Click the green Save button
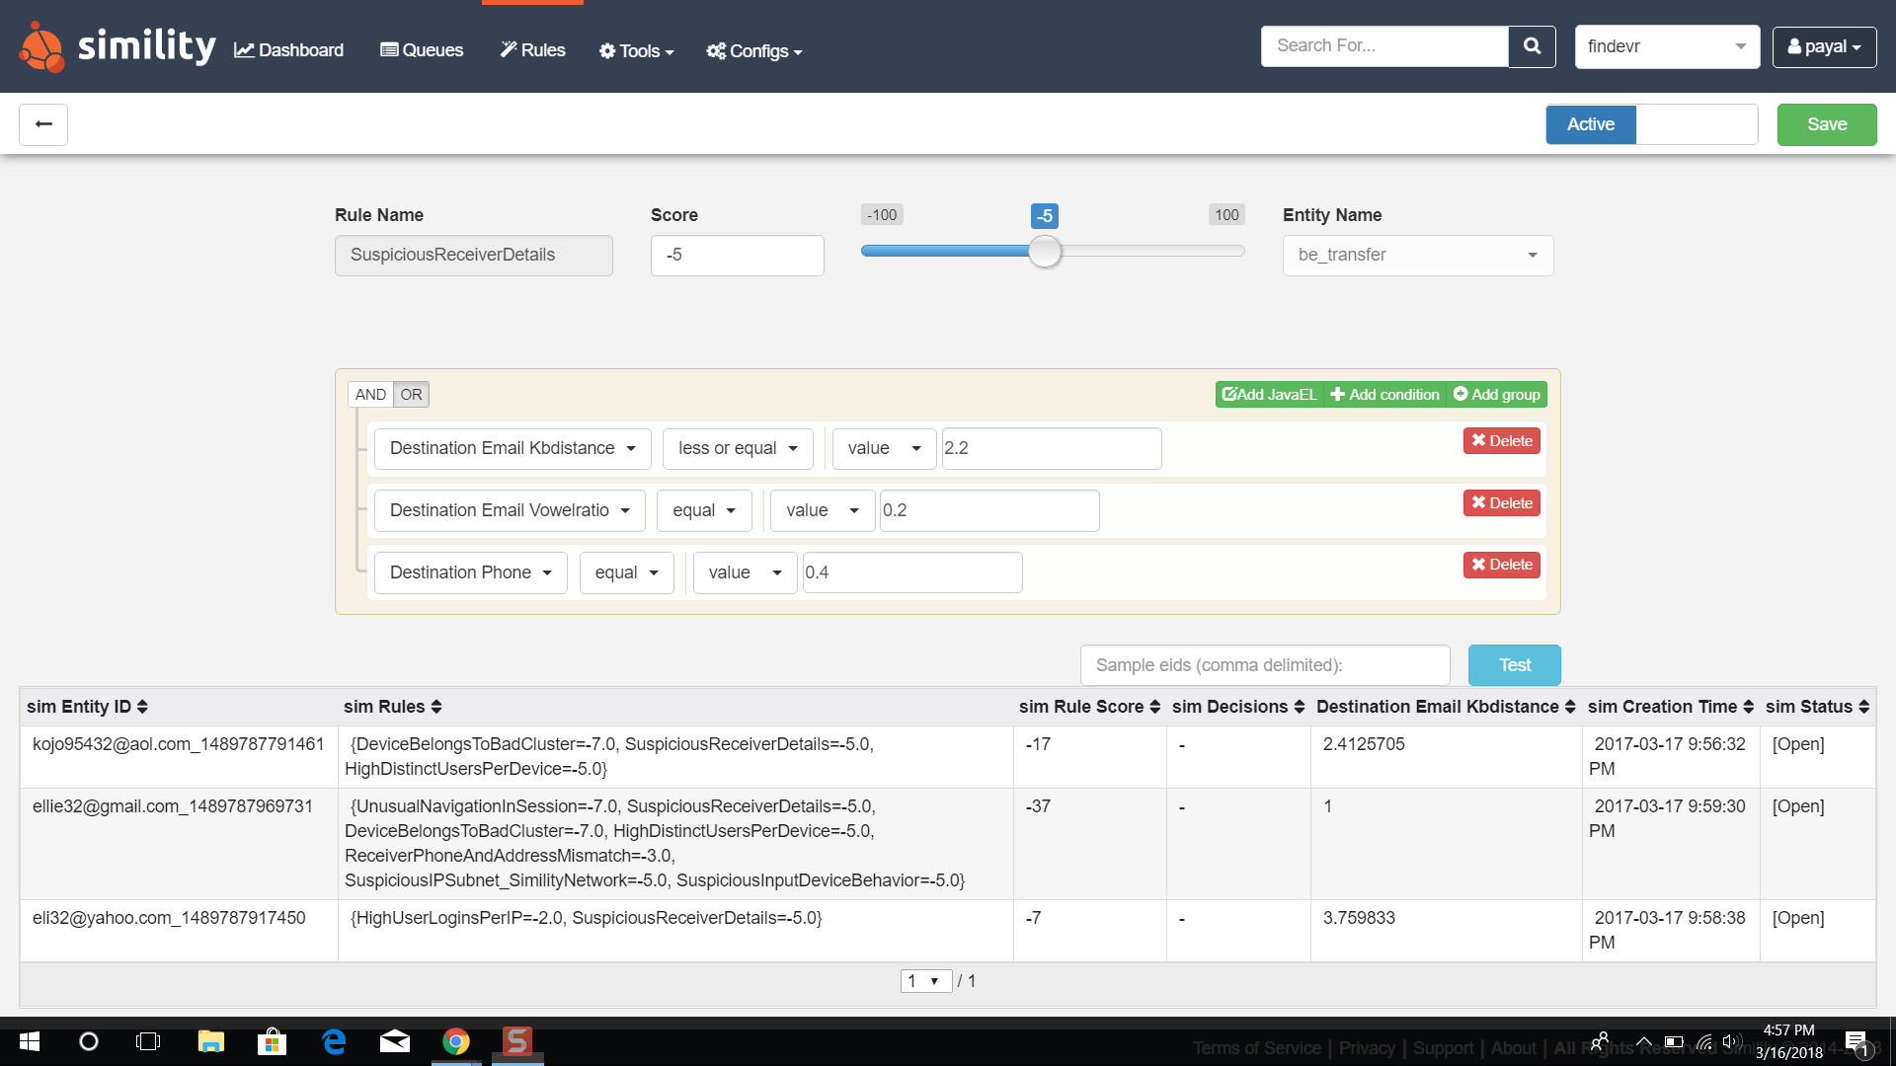Viewport: 1896px width, 1066px height. 1826,124
